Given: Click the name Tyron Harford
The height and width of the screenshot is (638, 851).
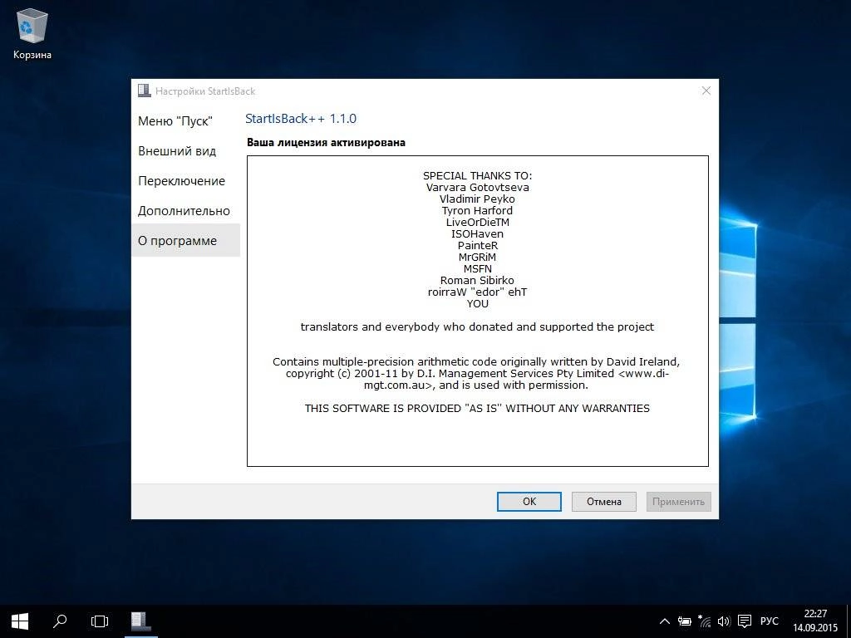Looking at the screenshot, I should [x=478, y=210].
